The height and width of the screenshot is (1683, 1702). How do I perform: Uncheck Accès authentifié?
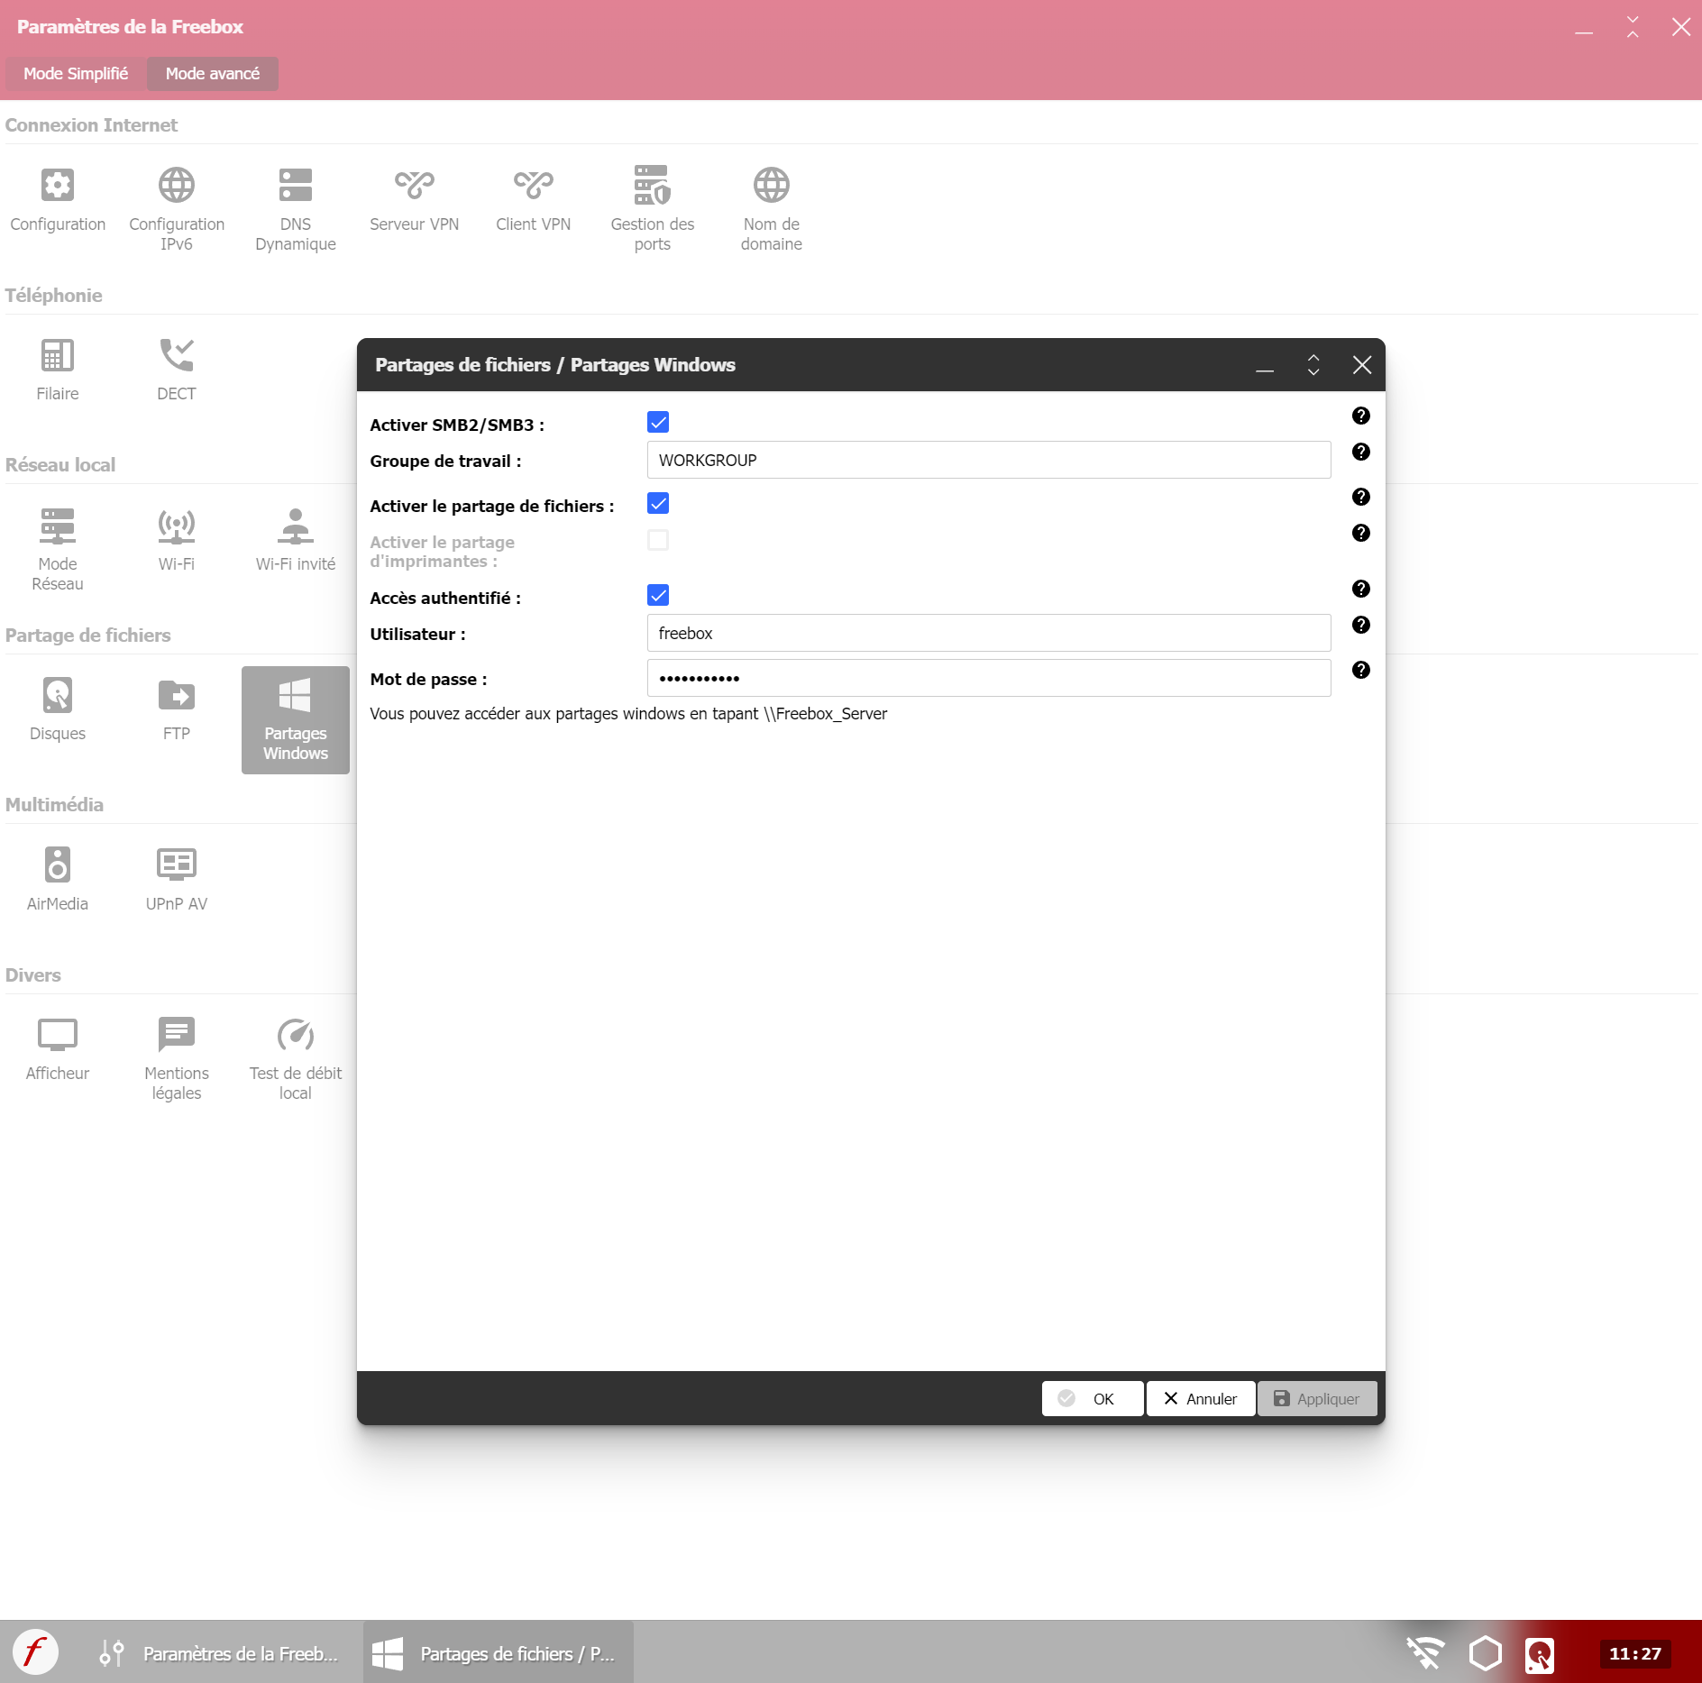(659, 595)
